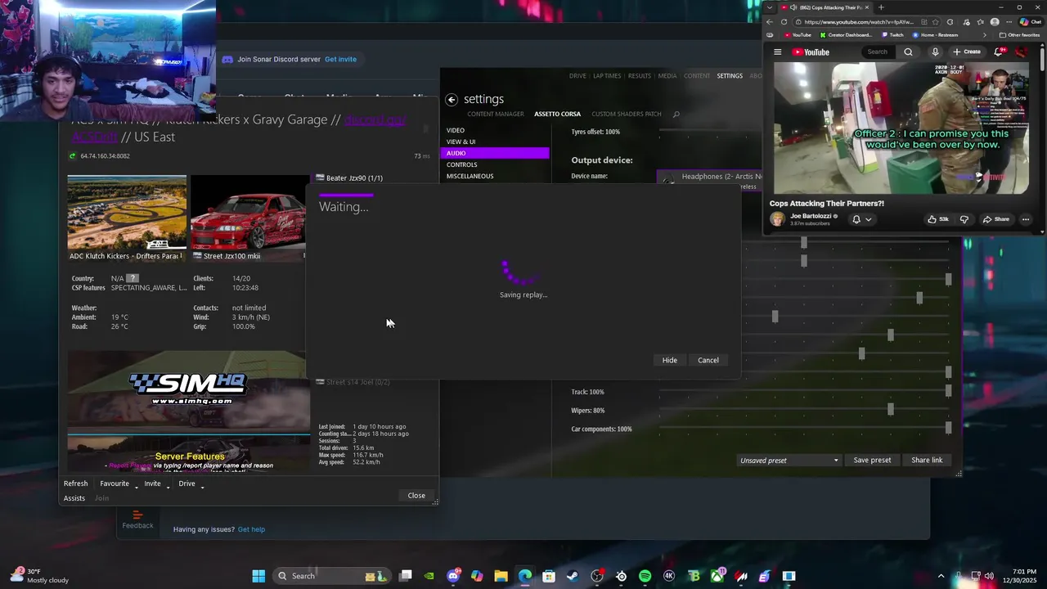The height and width of the screenshot is (589, 1047).
Task: Open YouTube notifications bell
Action: [1000, 52]
